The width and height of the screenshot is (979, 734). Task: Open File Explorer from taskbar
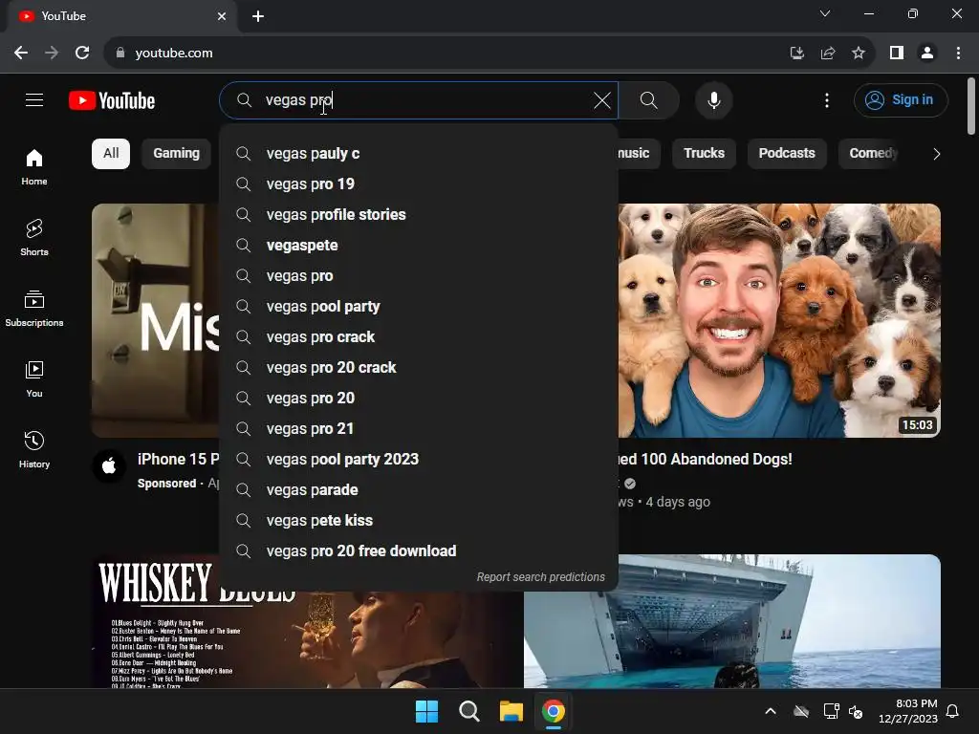click(x=511, y=711)
